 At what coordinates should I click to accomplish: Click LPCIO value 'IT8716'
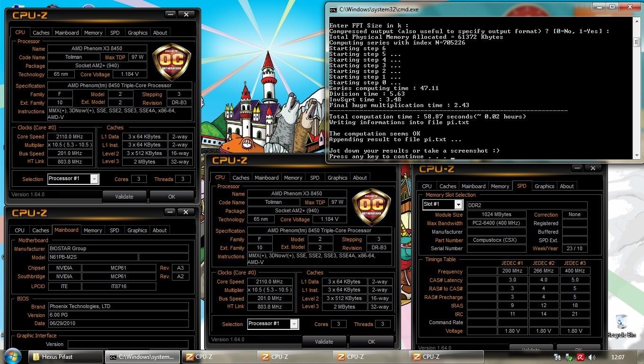(119, 286)
